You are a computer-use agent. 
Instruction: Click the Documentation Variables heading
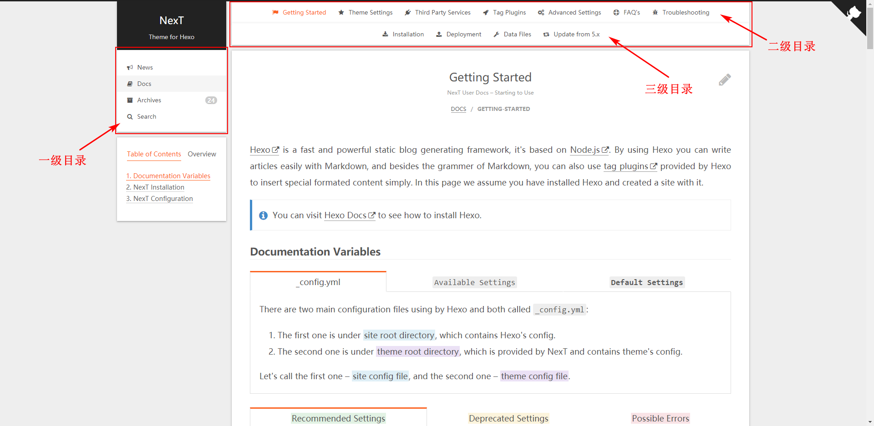tap(315, 251)
